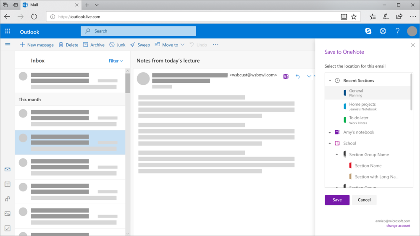Image resolution: width=420 pixels, height=236 pixels.
Task: Delete the selected email
Action: [68, 45]
